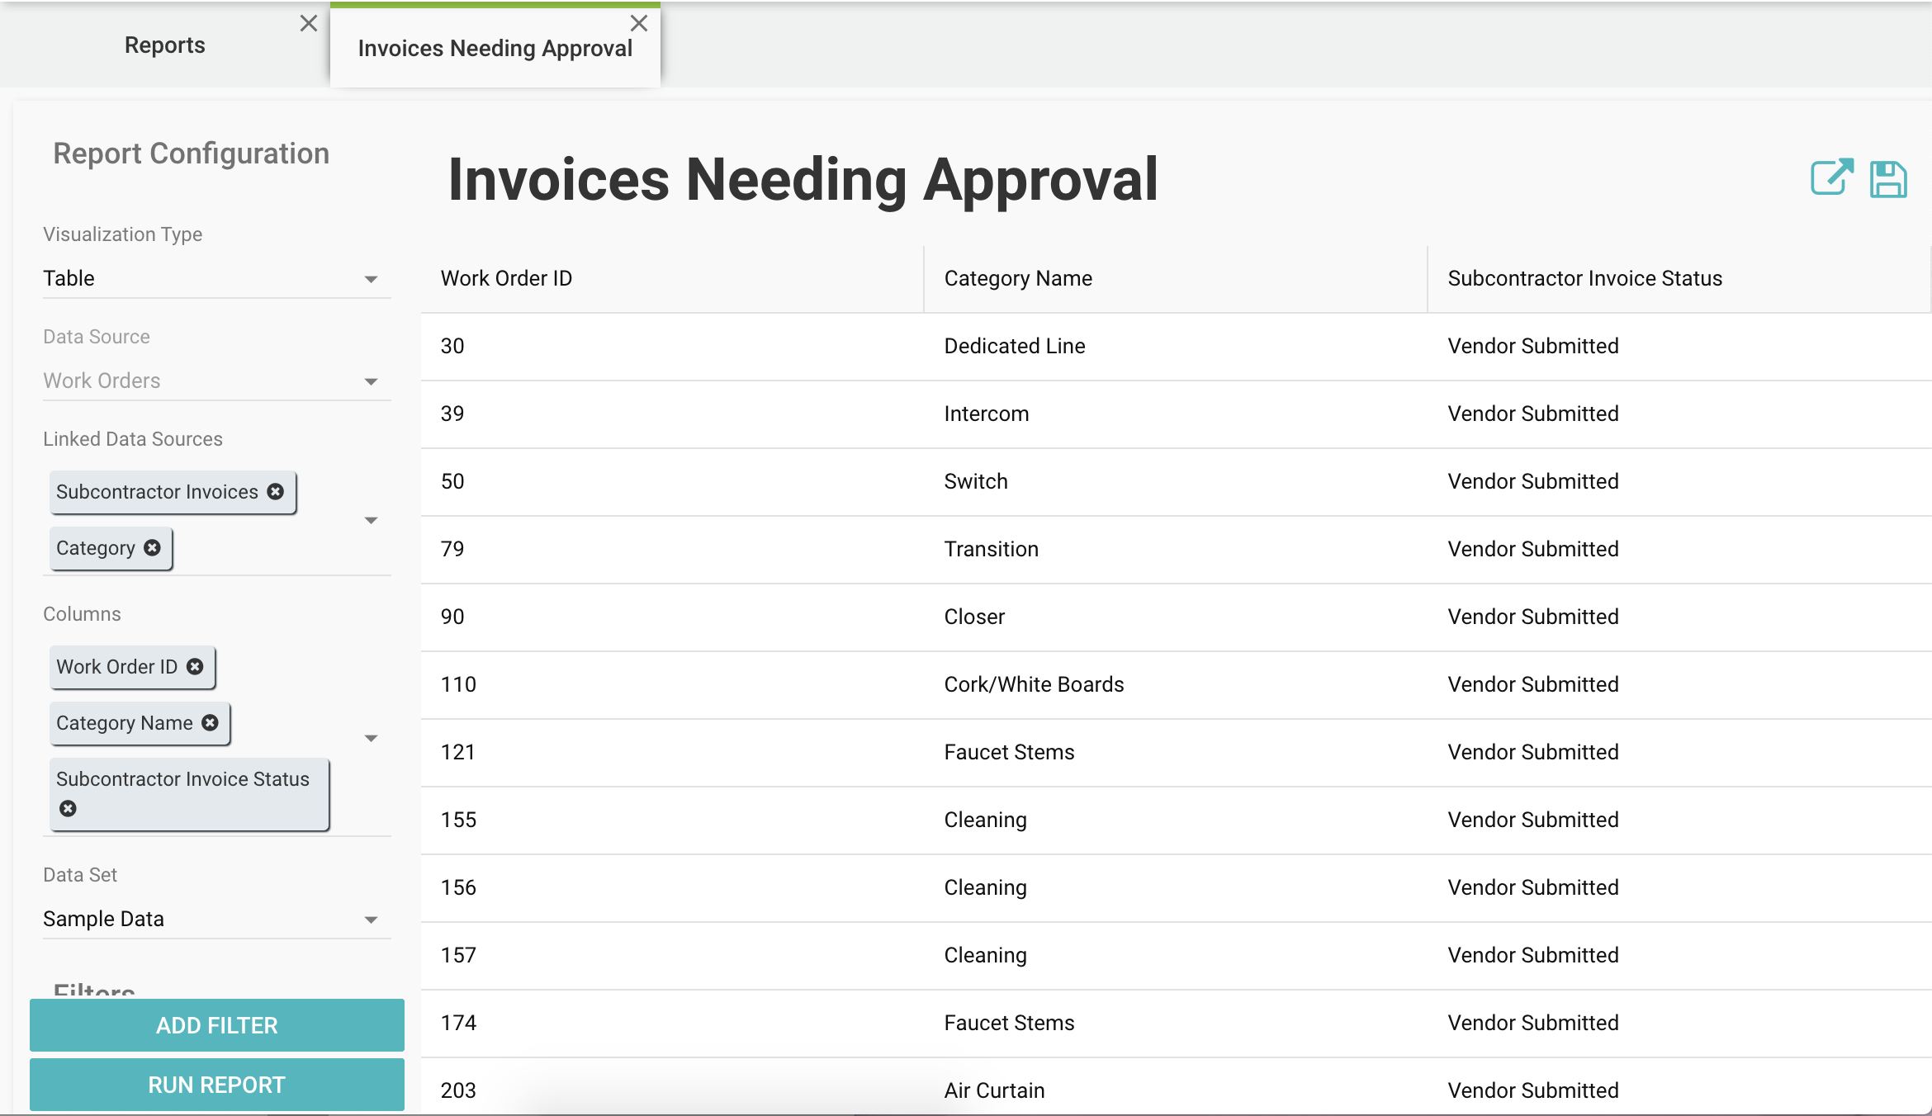Expand the Linked Data Sources dropdown arrow
Viewport: 1932px width, 1116px height.
371,520
